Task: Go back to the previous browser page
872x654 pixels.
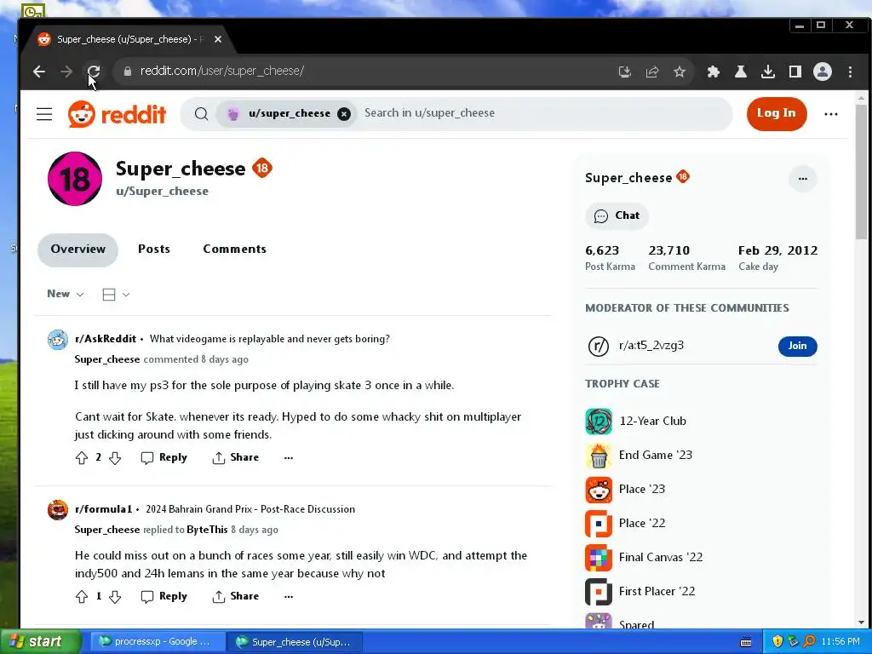Action: pos(38,72)
